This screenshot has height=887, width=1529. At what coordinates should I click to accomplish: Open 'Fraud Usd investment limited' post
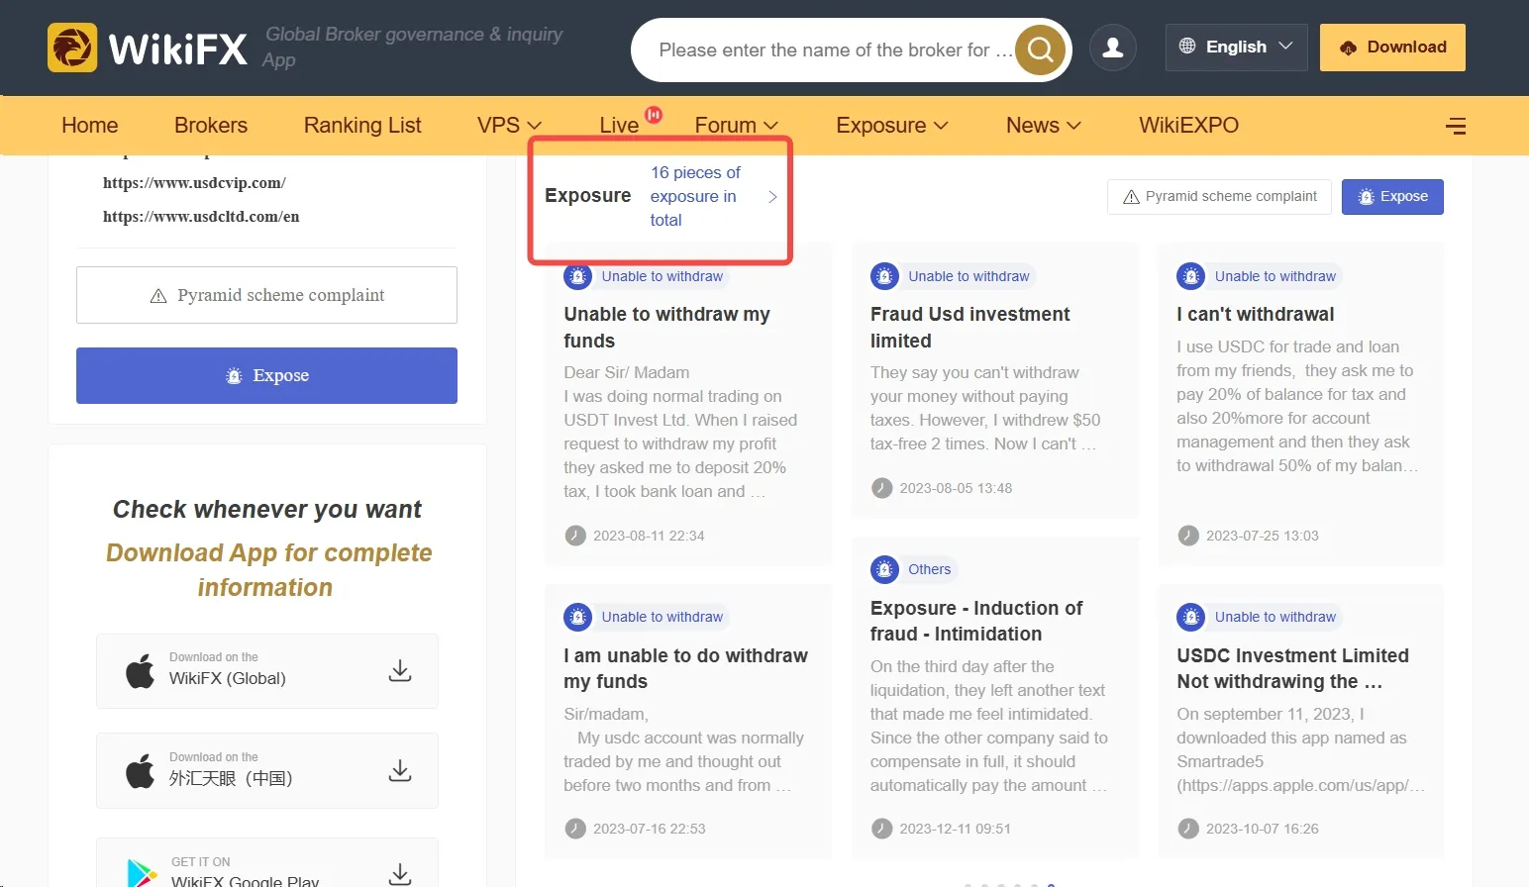click(970, 328)
